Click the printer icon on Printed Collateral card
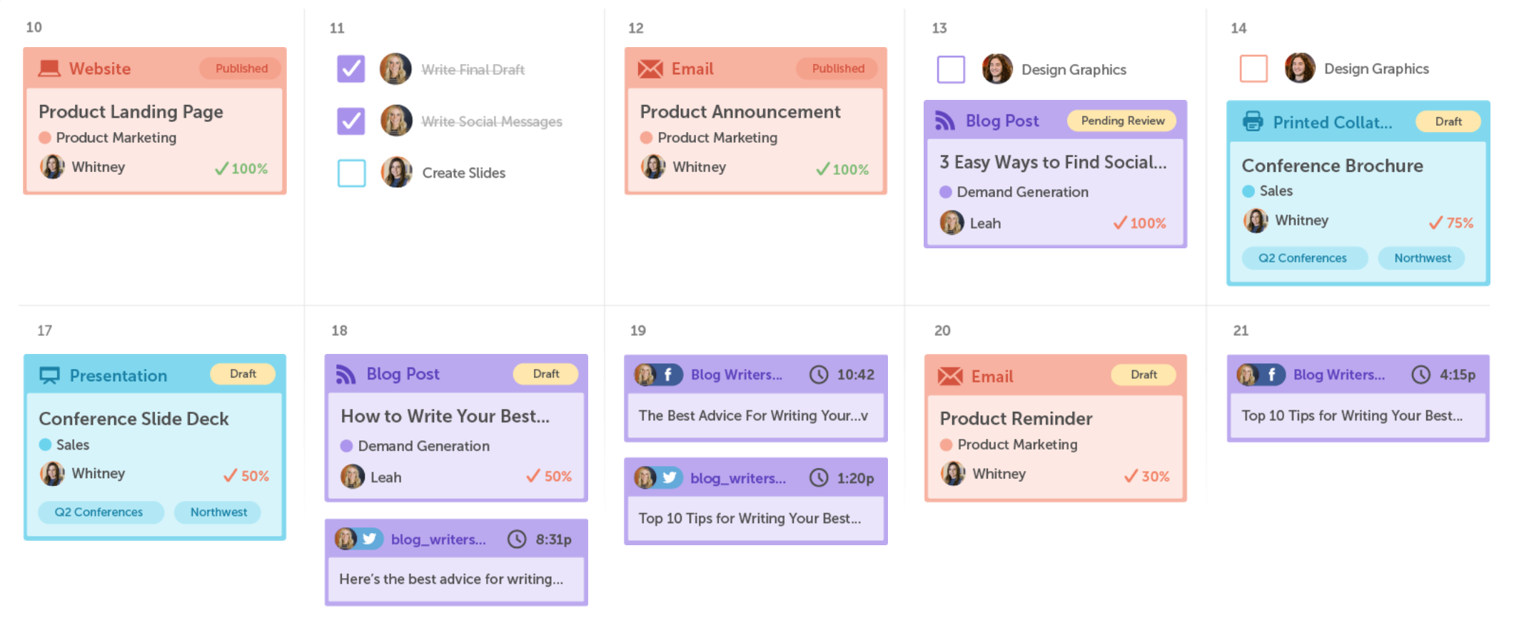The height and width of the screenshot is (618, 1519). (x=1253, y=121)
